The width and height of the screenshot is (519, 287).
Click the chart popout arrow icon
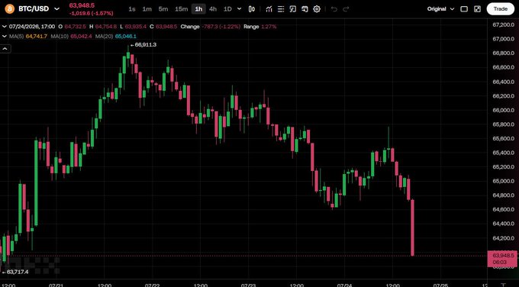click(x=292, y=9)
